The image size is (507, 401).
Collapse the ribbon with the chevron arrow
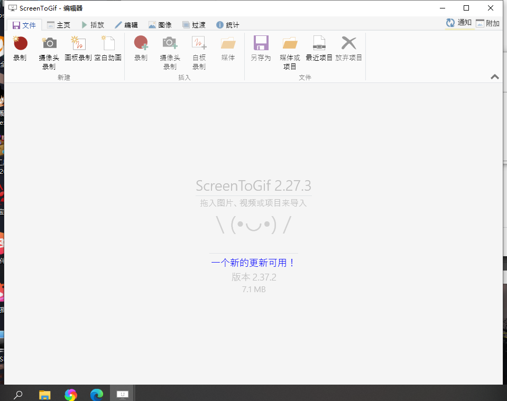(x=495, y=77)
